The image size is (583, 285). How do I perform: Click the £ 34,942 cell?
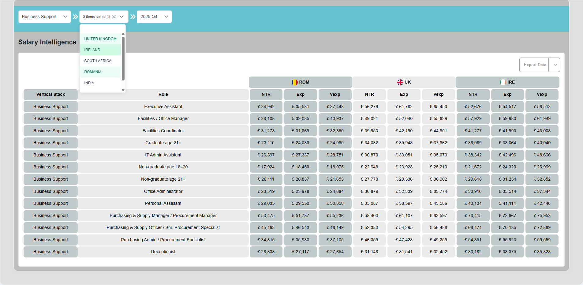[x=266, y=107]
